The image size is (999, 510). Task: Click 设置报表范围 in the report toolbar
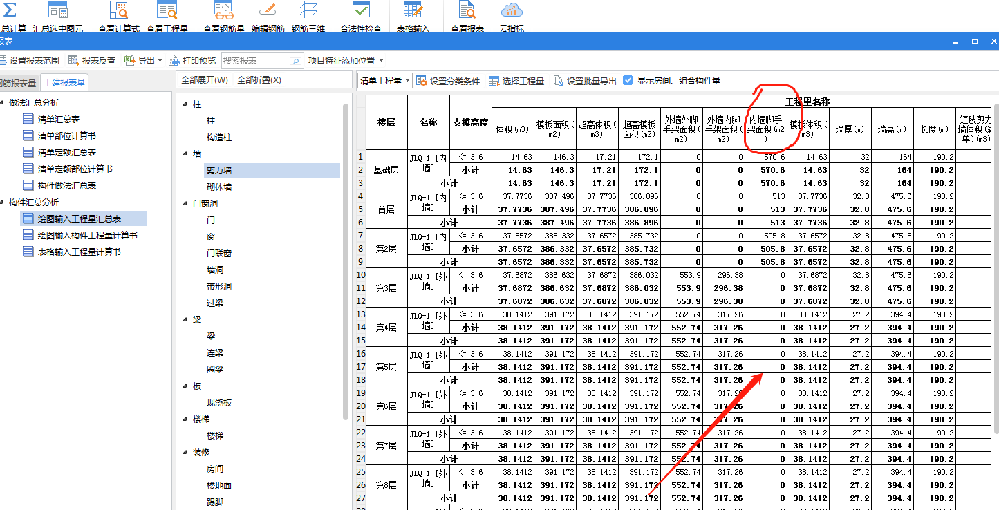click(29, 61)
